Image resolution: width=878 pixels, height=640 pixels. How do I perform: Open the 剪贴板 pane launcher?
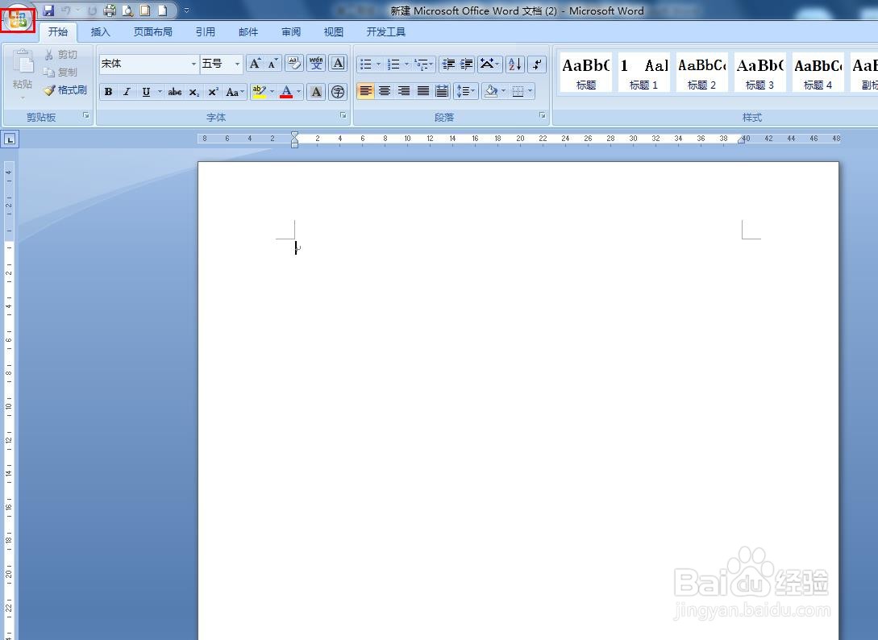86,115
